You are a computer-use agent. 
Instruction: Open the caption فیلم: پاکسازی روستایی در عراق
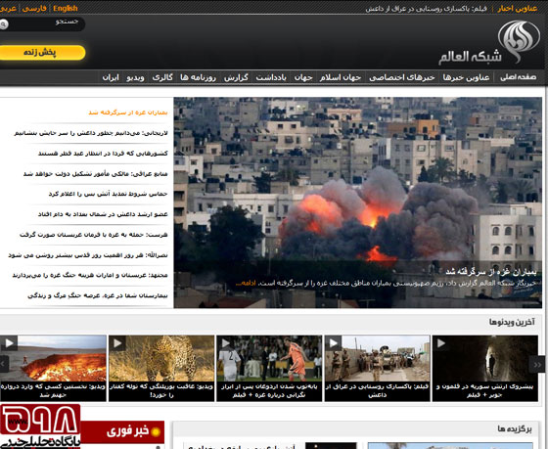377,390
